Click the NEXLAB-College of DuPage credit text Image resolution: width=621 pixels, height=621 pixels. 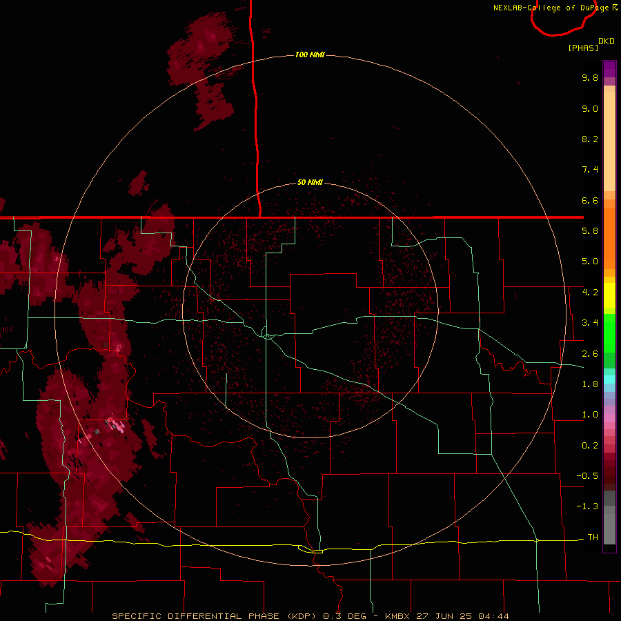[x=552, y=8]
